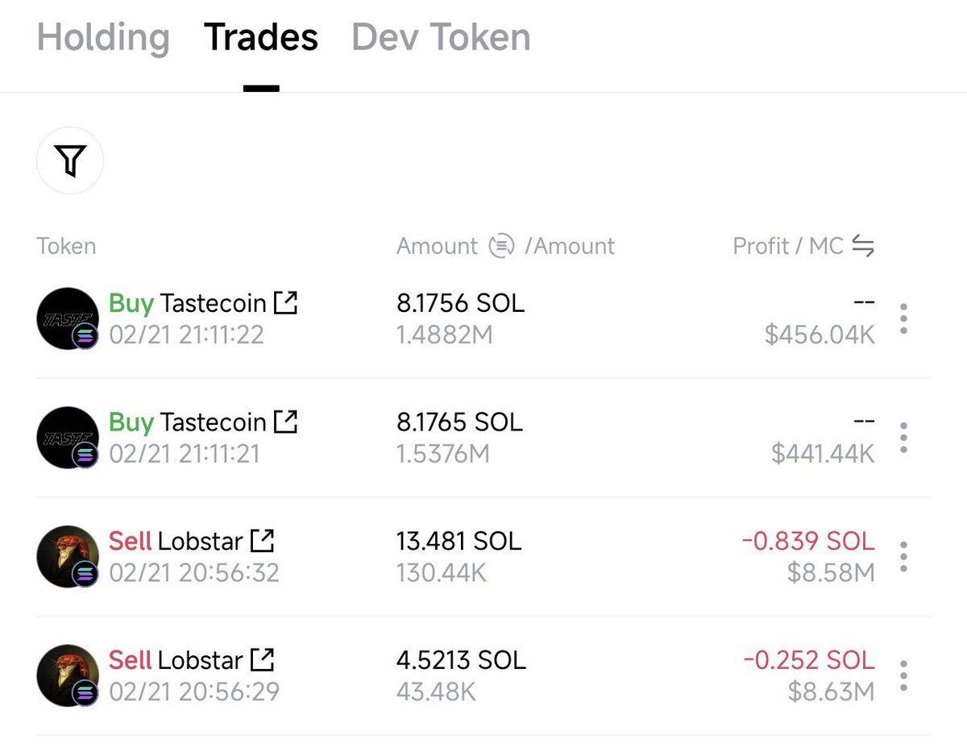Select the Trades tab

coord(261,37)
